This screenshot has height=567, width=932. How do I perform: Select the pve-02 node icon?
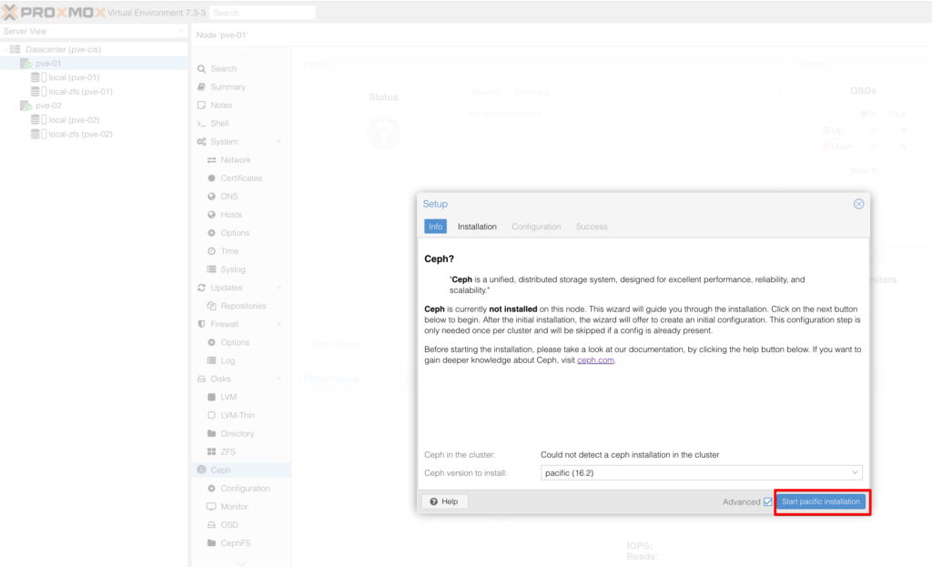click(25, 106)
